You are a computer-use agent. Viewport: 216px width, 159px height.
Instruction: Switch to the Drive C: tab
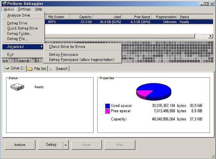click(x=14, y=68)
